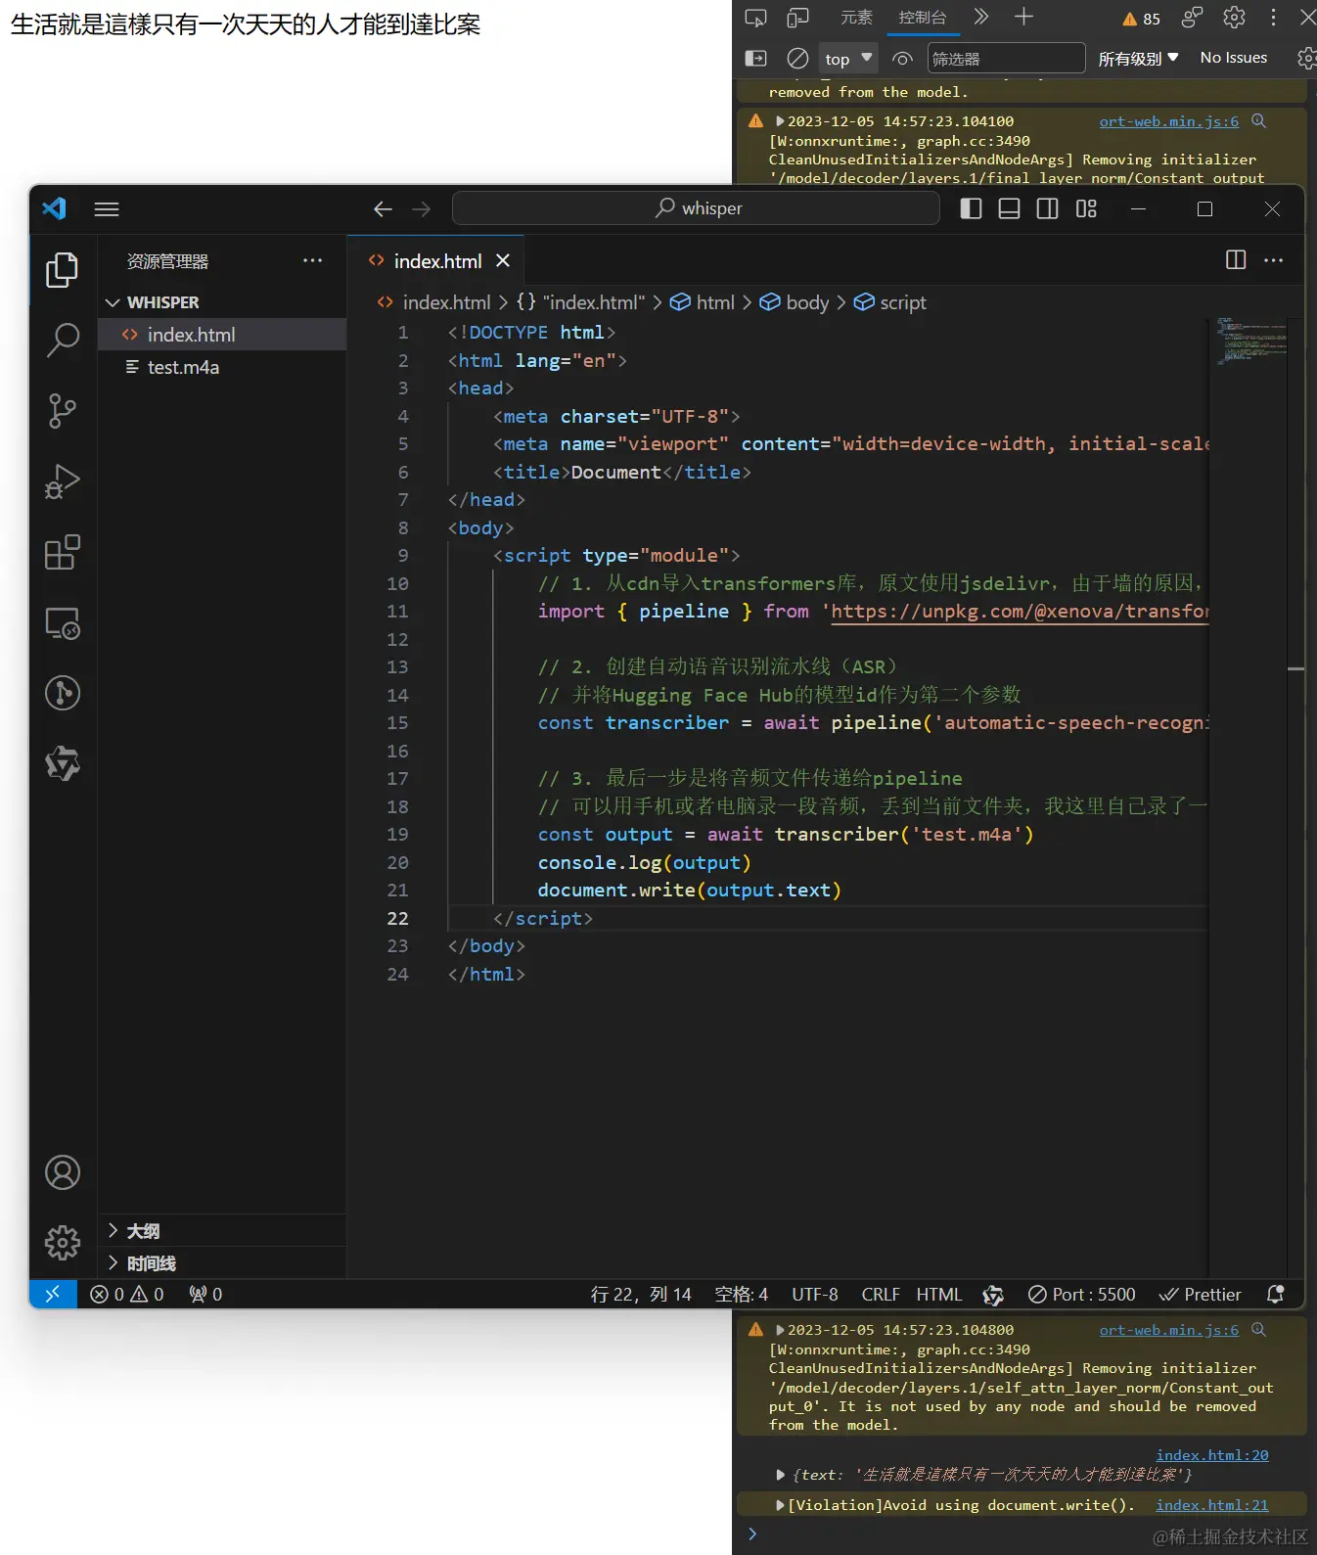Image resolution: width=1317 pixels, height=1555 pixels.
Task: Toggle primary side bar layout icon
Action: pyautogui.click(x=971, y=208)
